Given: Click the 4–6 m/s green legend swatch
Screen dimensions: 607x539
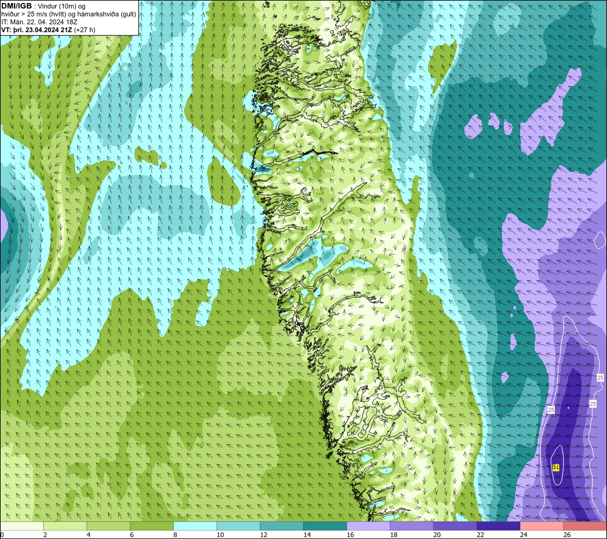Looking at the screenshot, I should (109, 526).
